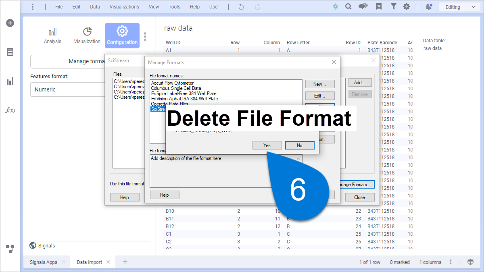
Task: Click the Signals globe entry in left panel
Action: click(42, 246)
